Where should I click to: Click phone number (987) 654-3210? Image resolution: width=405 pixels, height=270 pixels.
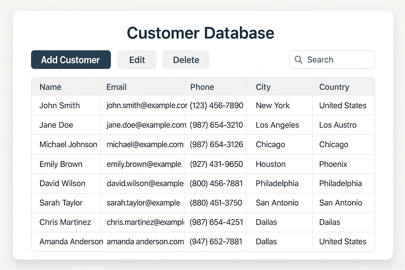216,125
